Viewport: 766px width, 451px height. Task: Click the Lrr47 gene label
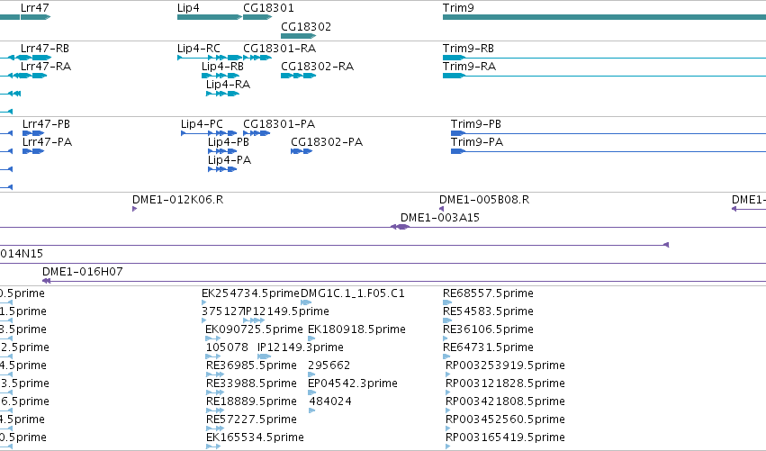pos(35,8)
